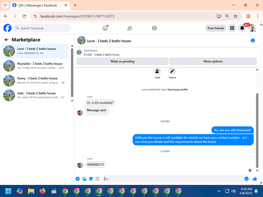Choose a sticker icon in composer
The height and width of the screenshot is (197, 263).
[91, 179]
